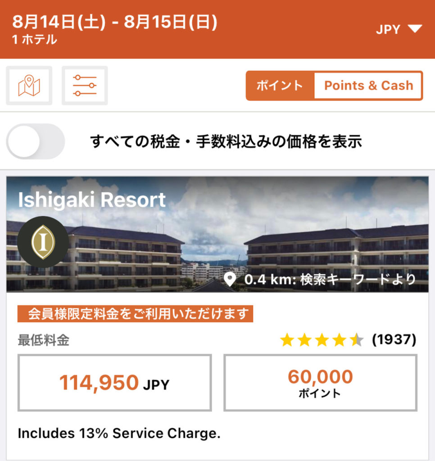The height and width of the screenshot is (461, 435).
Task: Toggle taxes and fees inclusive pricing switch
Action: point(36,142)
